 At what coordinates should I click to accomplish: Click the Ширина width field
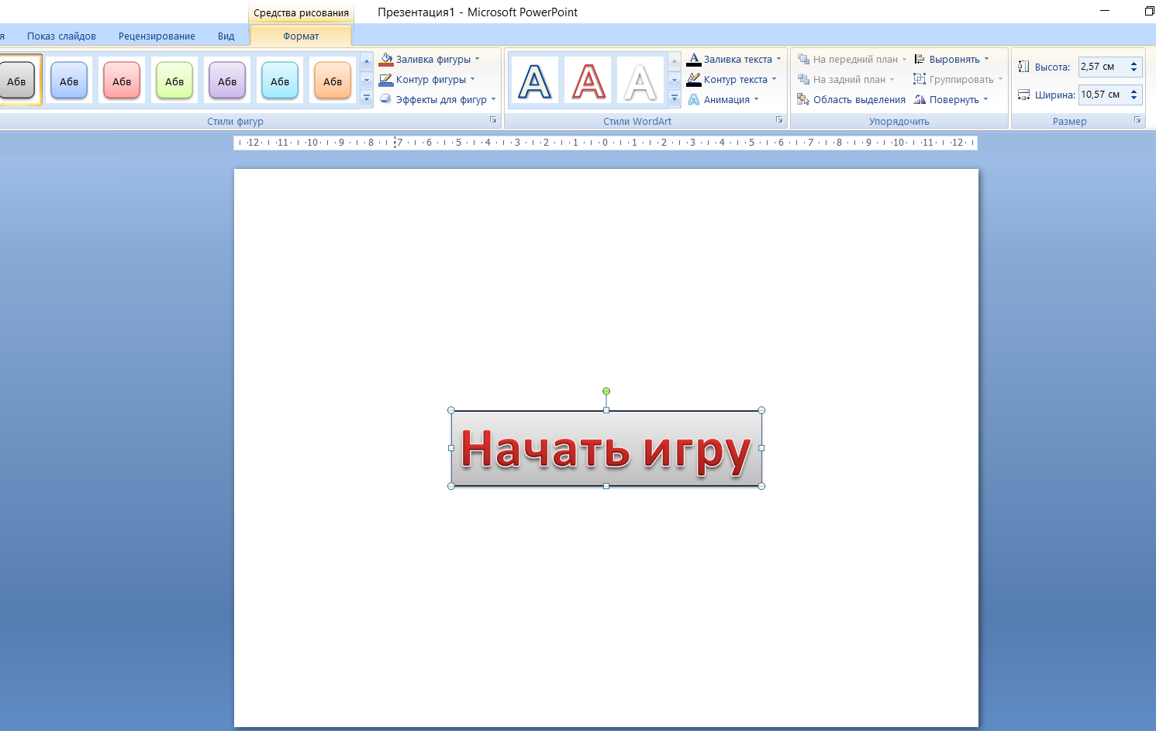[x=1103, y=95]
